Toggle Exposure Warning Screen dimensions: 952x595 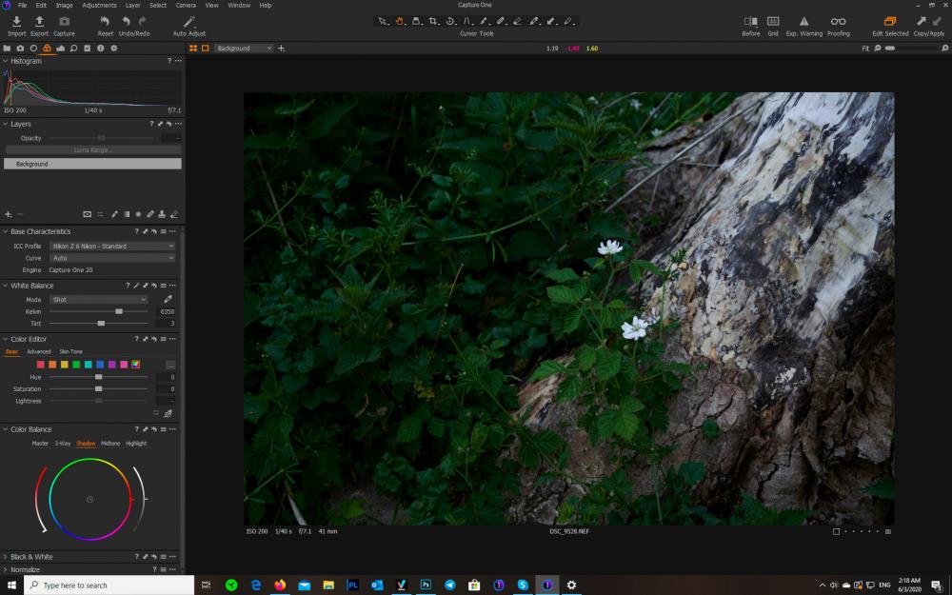[x=803, y=22]
